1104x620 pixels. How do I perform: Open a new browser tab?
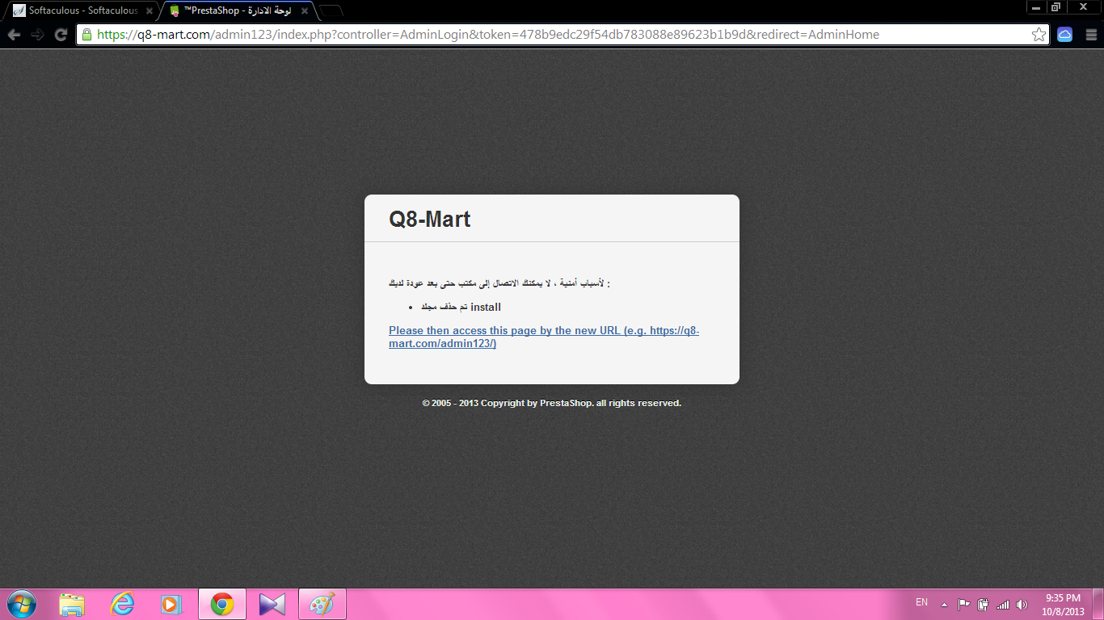coord(331,11)
